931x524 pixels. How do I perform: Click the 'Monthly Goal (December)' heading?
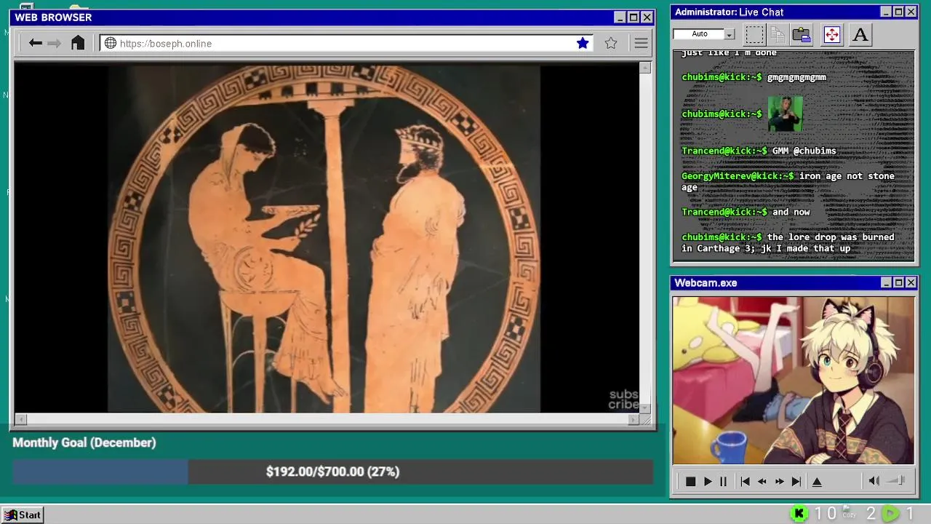click(84, 442)
